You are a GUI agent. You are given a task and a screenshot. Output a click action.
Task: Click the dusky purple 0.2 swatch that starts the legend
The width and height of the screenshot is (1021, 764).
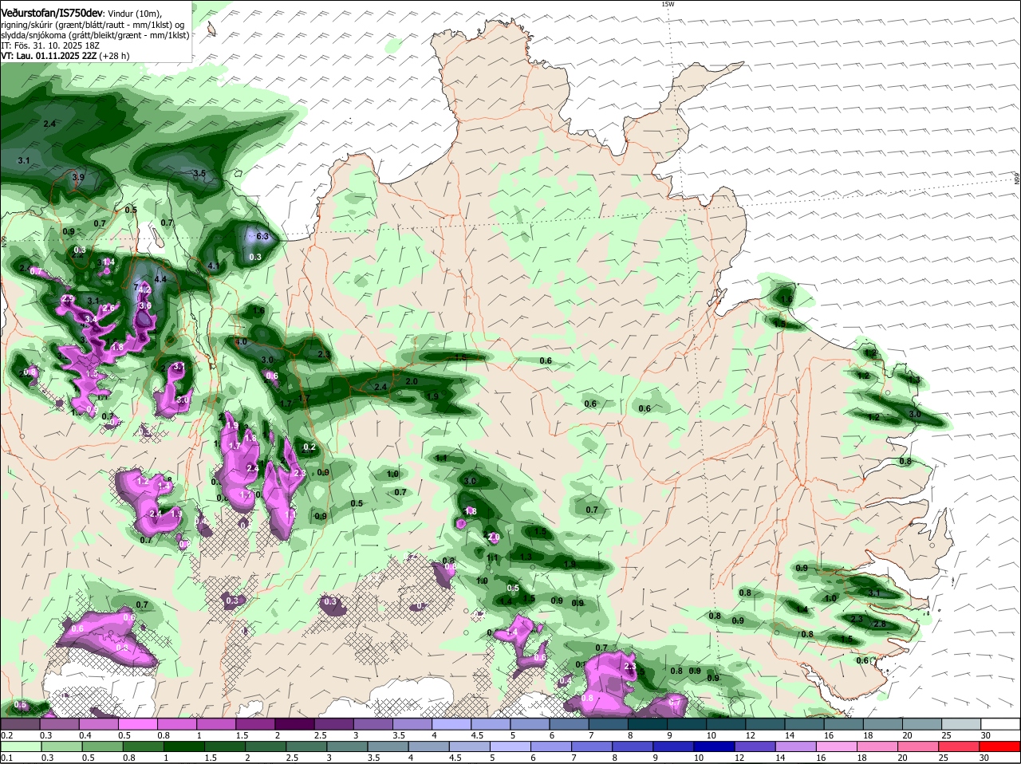[x=20, y=724]
